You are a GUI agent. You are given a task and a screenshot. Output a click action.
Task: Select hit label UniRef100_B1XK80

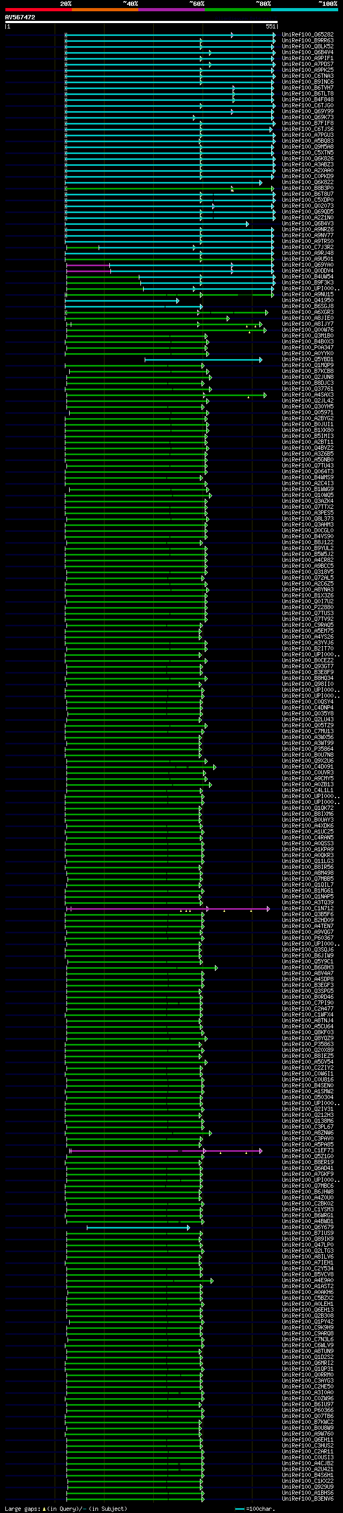[308, 430]
